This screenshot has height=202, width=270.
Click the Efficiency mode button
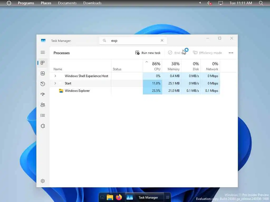coord(207,53)
